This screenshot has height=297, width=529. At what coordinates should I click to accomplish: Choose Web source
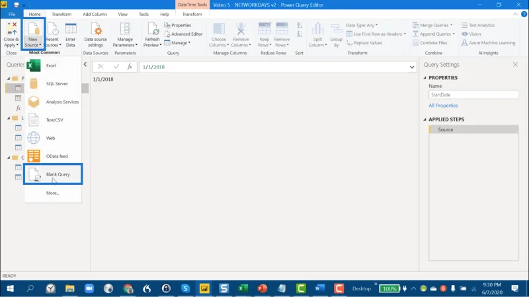pos(53,138)
